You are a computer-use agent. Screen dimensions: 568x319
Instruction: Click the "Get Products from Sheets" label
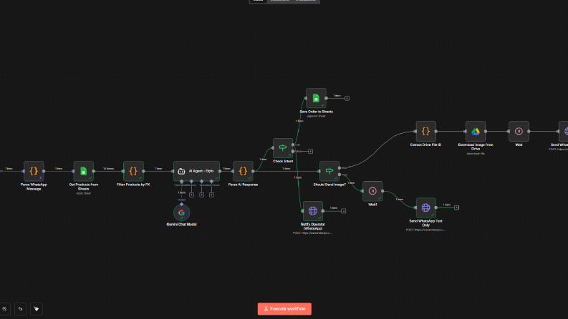(83, 187)
